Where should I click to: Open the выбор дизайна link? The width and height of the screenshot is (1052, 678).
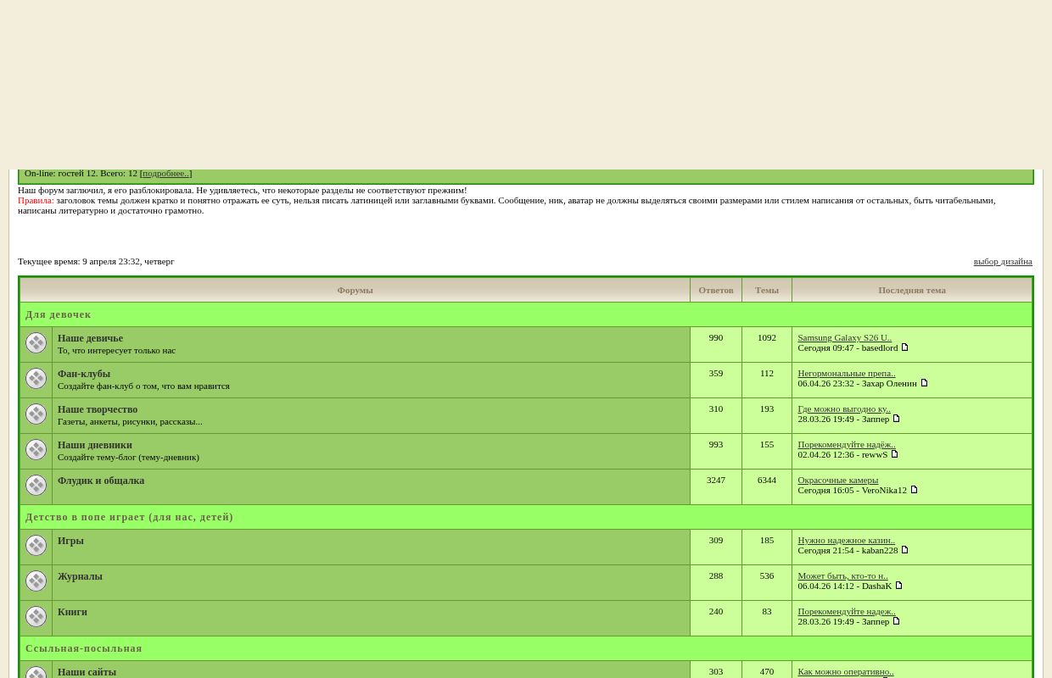(1002, 261)
